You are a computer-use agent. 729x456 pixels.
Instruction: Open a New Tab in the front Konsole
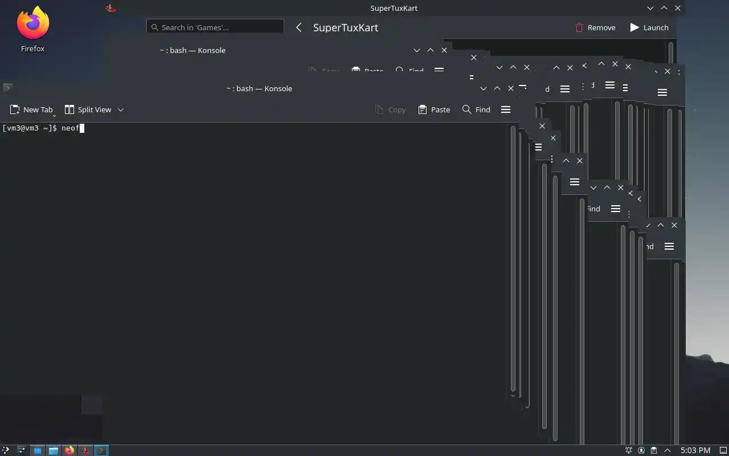[31, 109]
